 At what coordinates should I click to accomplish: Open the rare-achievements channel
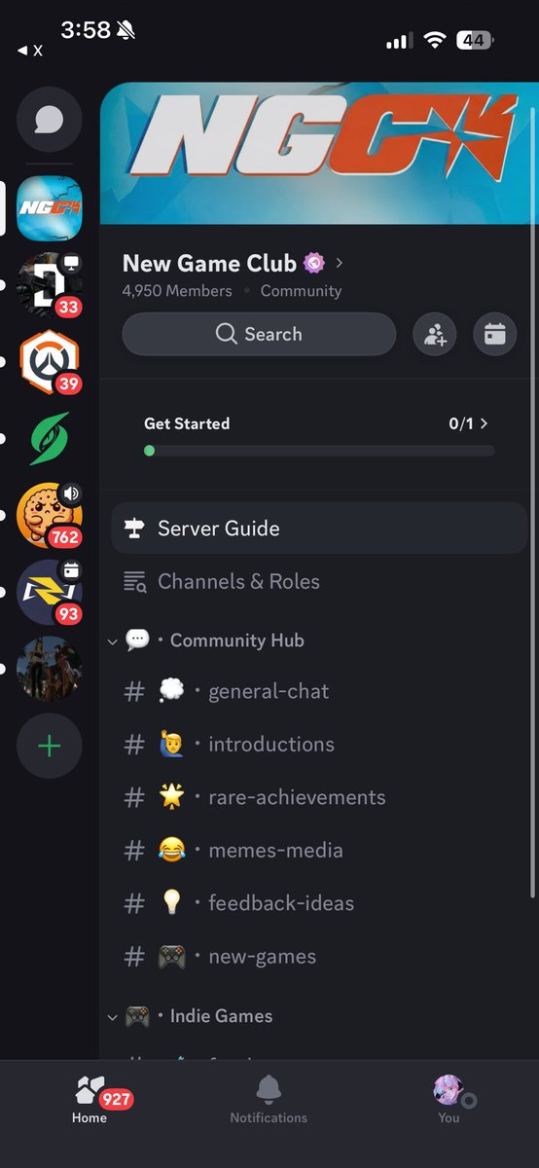point(319,797)
